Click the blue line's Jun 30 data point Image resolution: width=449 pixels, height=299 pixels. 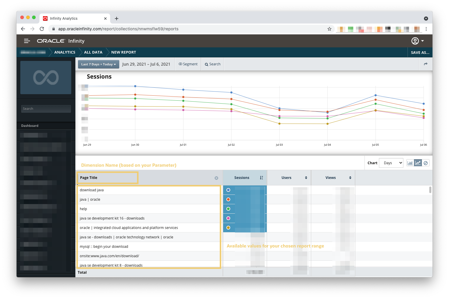(135, 86)
